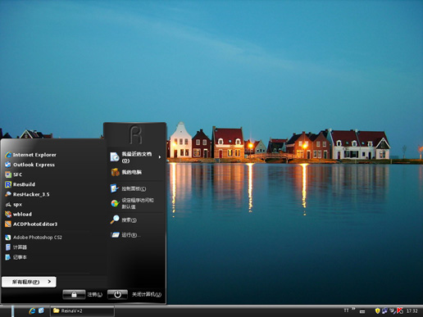Click the red Kaspersky tray icon
The height and width of the screenshot is (317, 423).
click(x=400, y=310)
